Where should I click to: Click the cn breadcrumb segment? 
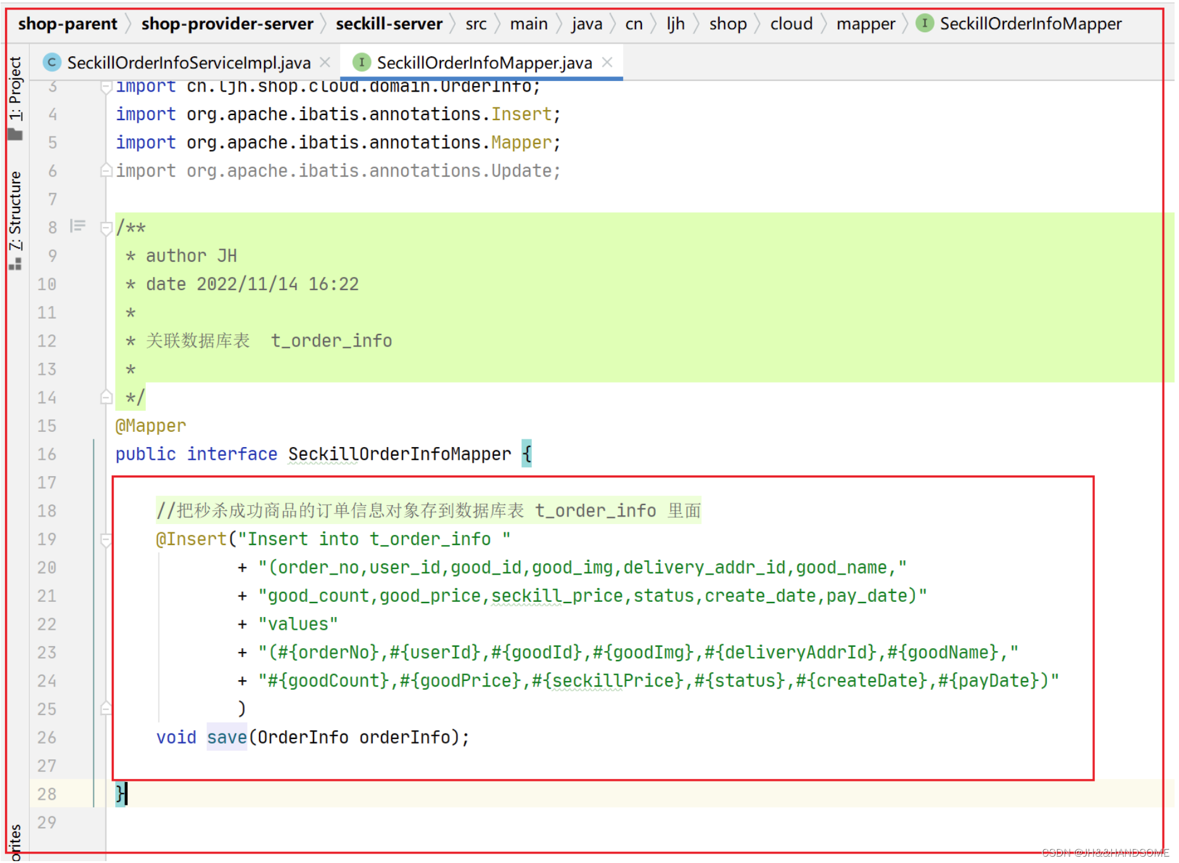click(634, 24)
